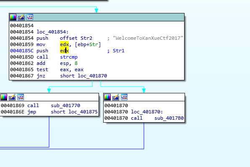Set node color in loc_401870 block
The height and width of the screenshot is (167, 250).
107,97
